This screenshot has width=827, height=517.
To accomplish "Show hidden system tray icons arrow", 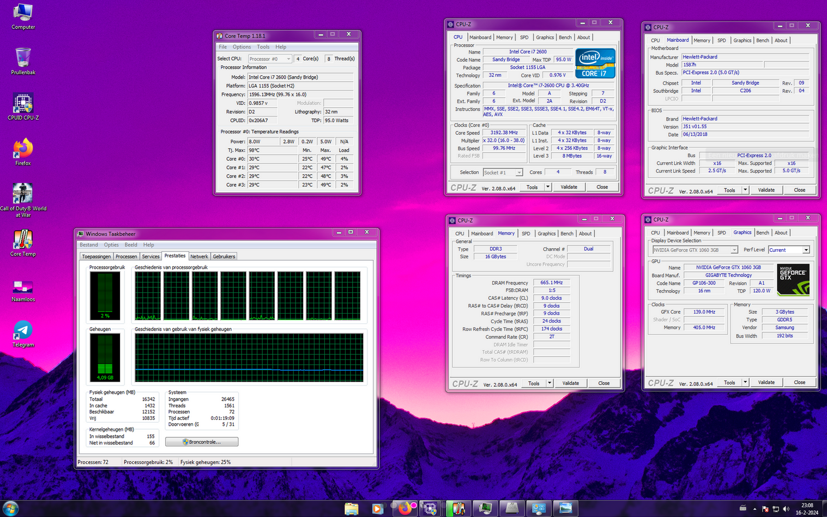I will 754,509.
